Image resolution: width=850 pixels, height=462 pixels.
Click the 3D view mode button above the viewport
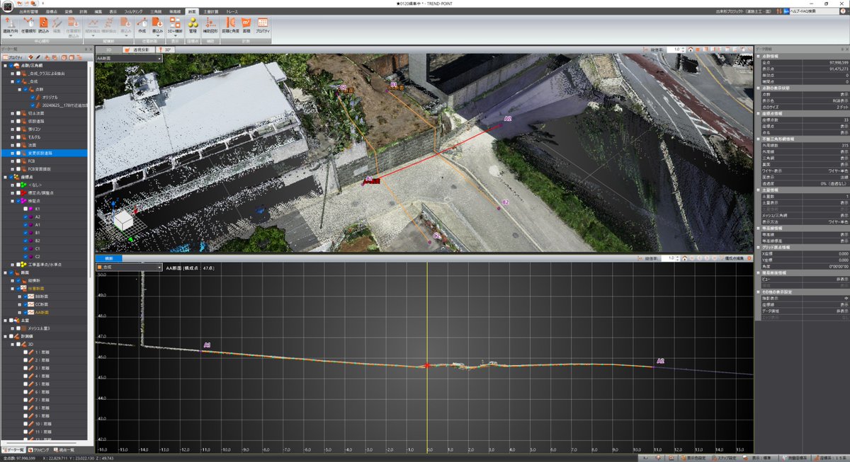click(x=108, y=50)
